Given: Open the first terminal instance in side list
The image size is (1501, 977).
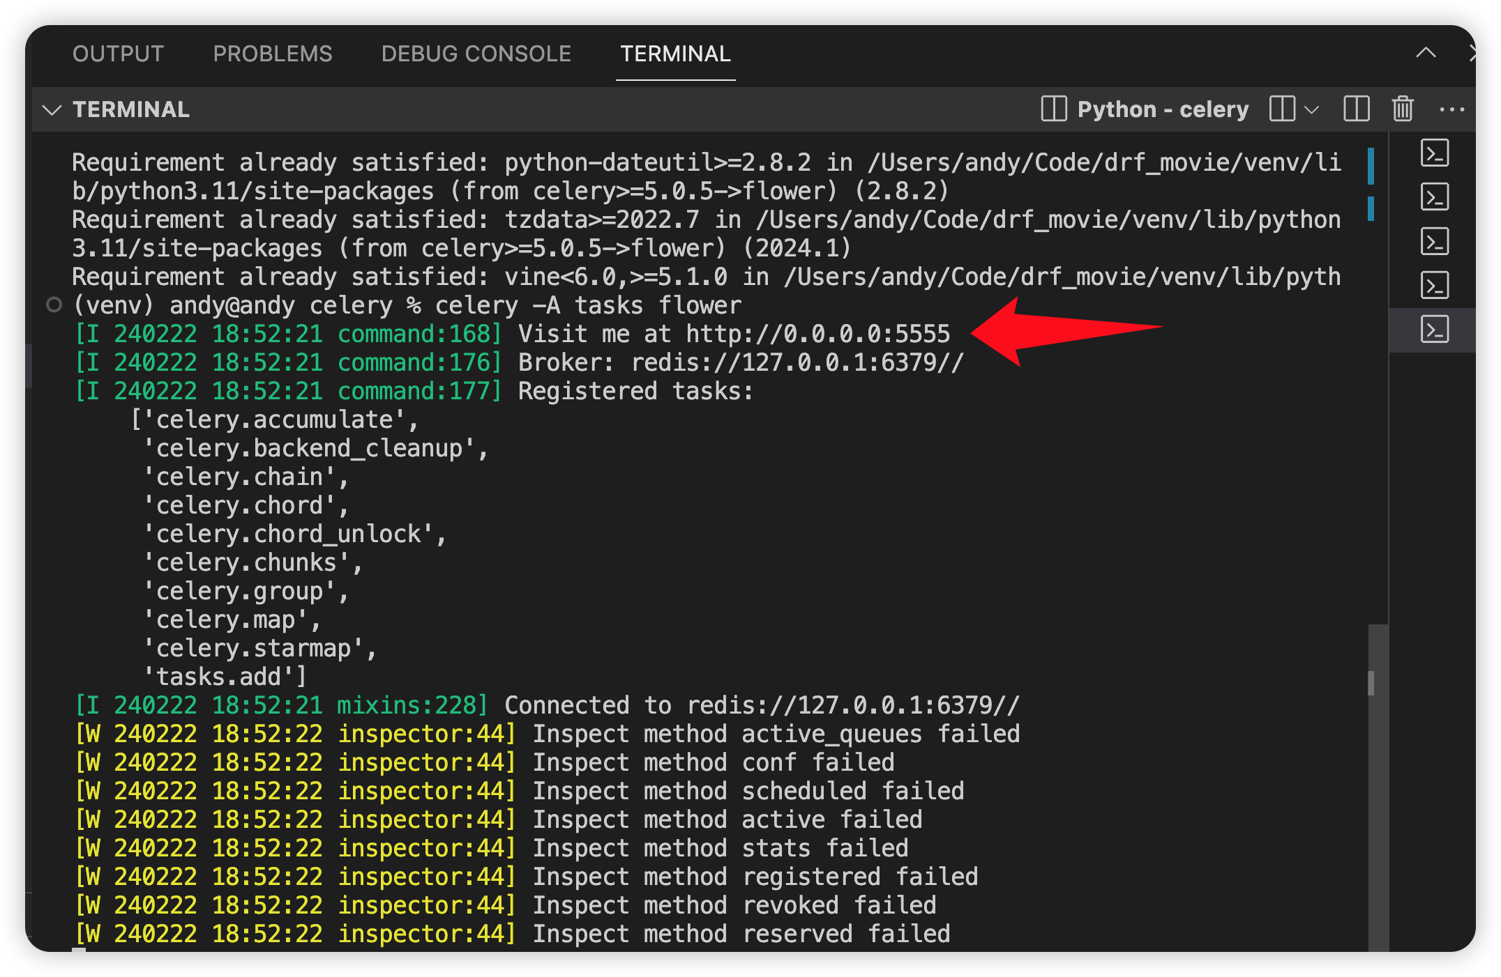Looking at the screenshot, I should tap(1434, 153).
